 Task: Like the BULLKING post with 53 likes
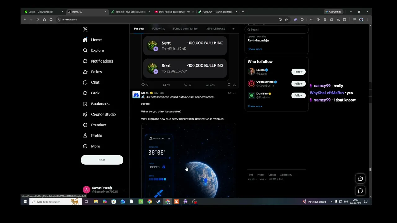point(188,85)
